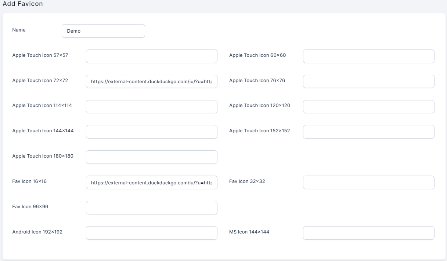
Task: Select the Fav Icon 32×32 input
Action: coord(368,183)
